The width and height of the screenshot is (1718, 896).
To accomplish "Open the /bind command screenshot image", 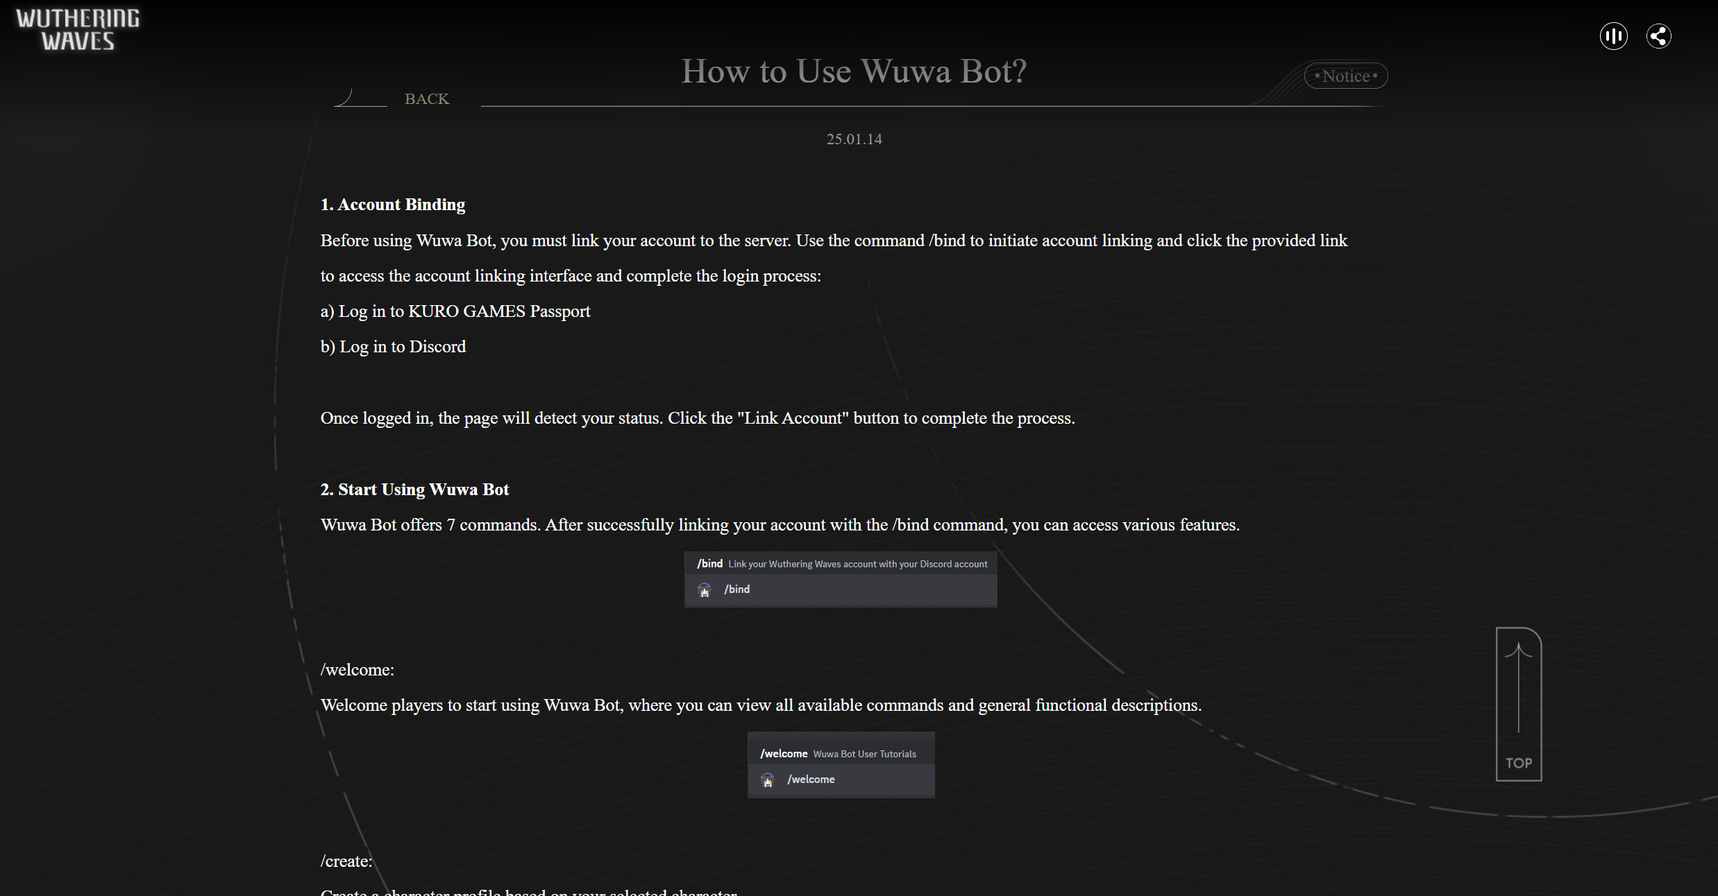I will (841, 579).
